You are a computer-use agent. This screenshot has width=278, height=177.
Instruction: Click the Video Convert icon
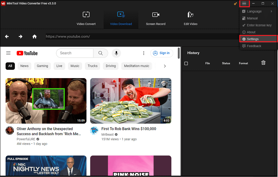point(86,14)
